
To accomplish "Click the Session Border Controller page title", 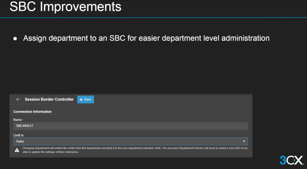I will coord(49,99).
